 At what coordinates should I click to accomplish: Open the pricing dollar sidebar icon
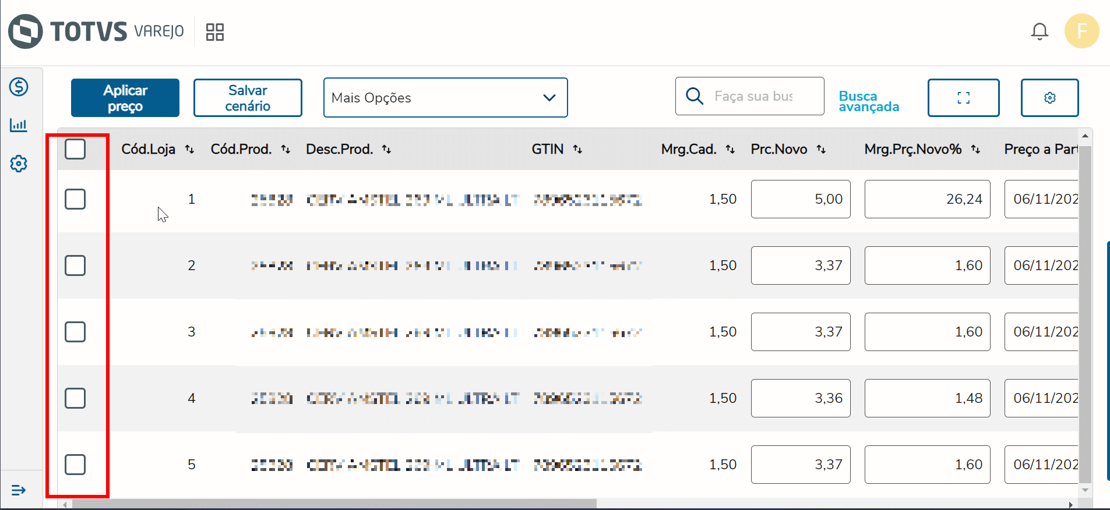coord(19,87)
